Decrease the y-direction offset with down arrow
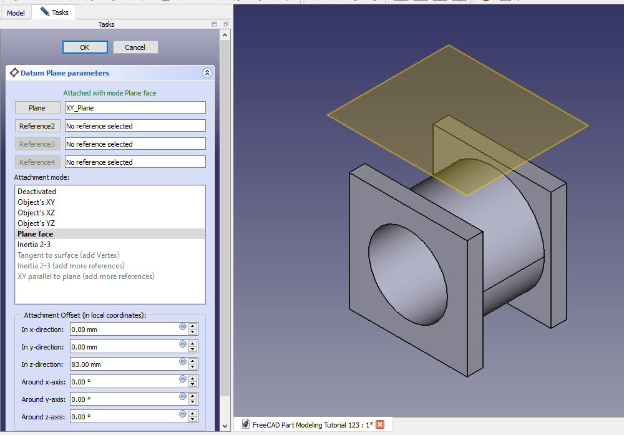 tap(193, 349)
